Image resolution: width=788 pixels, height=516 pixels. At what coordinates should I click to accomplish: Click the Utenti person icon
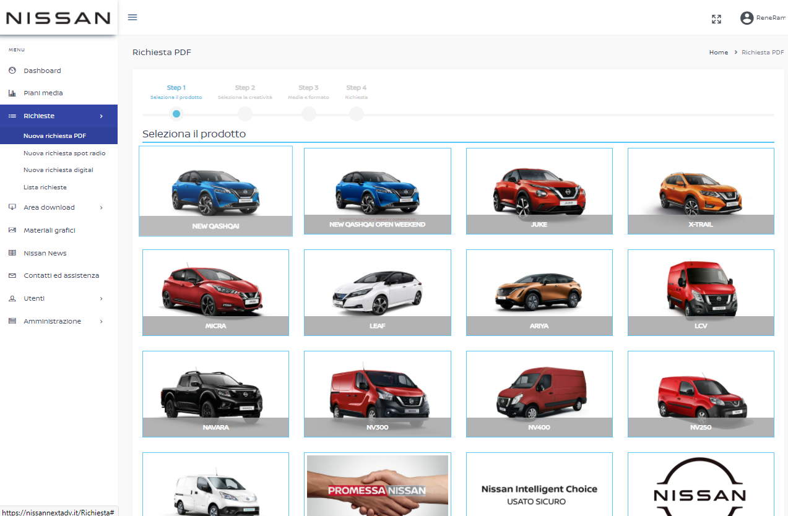pos(12,299)
